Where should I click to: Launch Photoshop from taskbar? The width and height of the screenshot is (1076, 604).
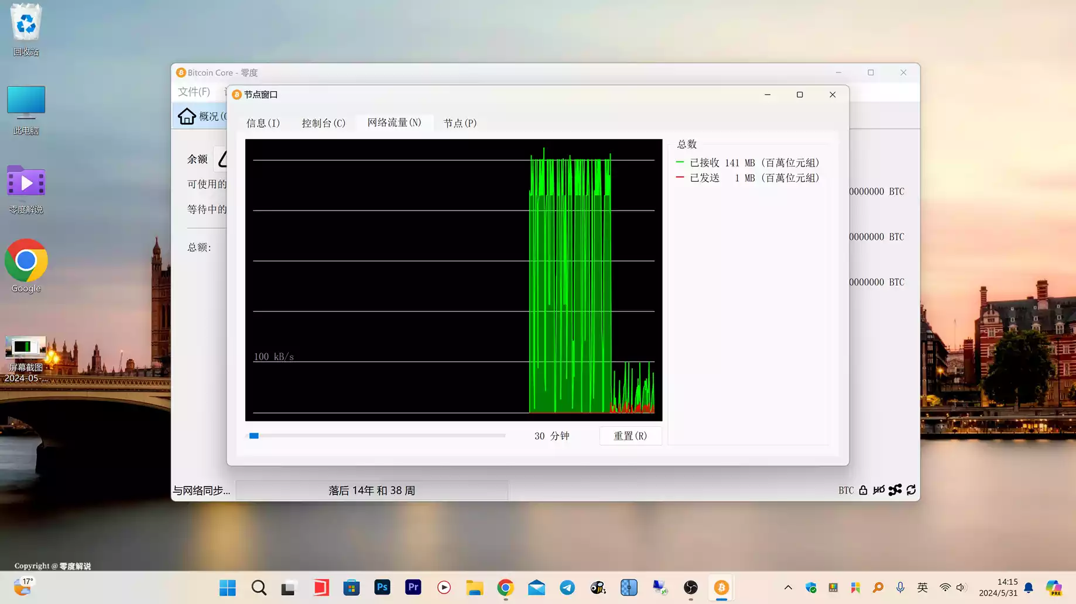(382, 587)
